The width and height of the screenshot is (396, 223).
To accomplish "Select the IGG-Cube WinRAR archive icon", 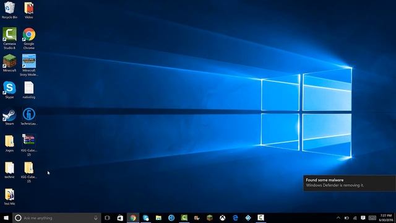I will pos(29,145).
